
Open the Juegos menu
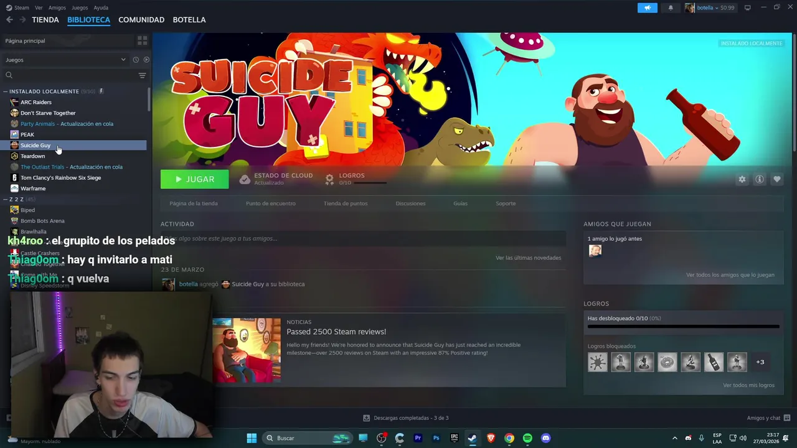click(80, 7)
